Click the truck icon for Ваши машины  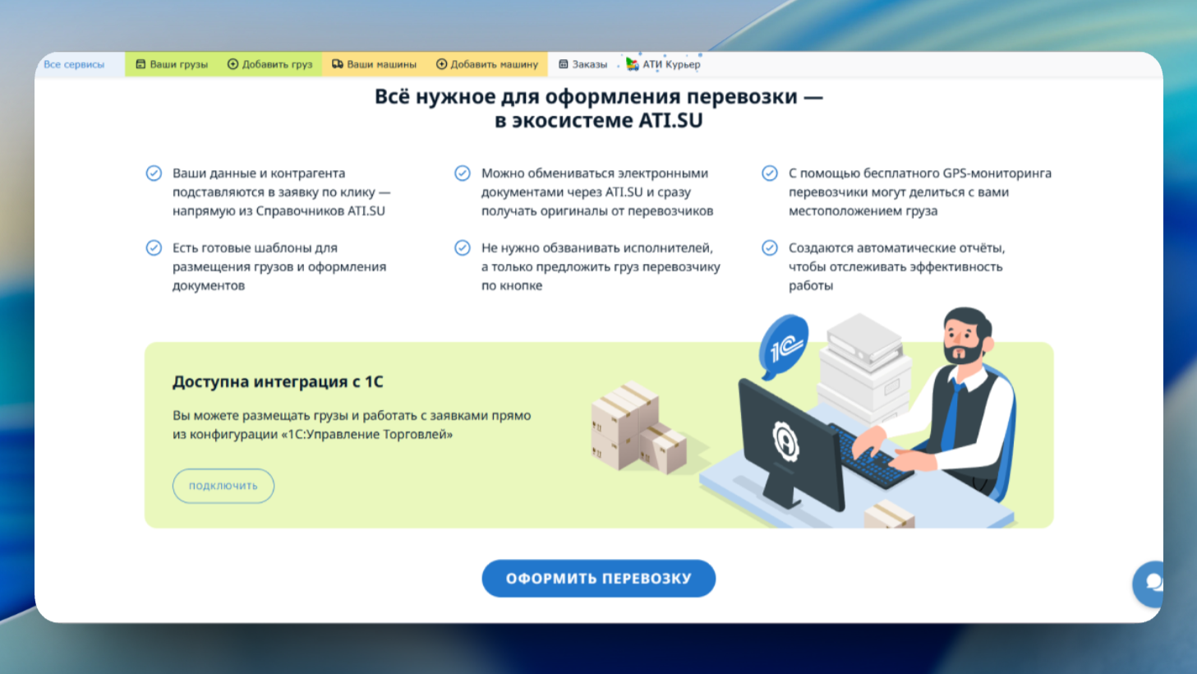coord(337,64)
